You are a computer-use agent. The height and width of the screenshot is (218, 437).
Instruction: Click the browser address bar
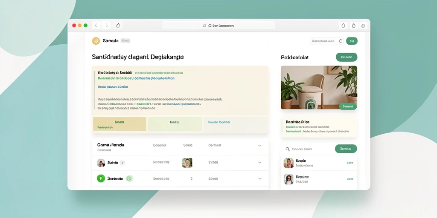coord(218,26)
